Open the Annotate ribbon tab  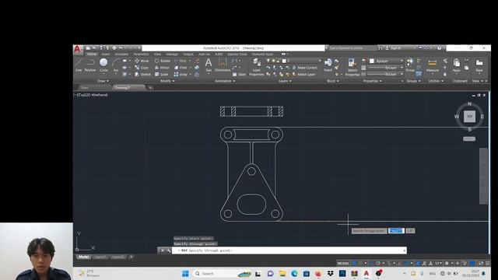[x=121, y=54]
